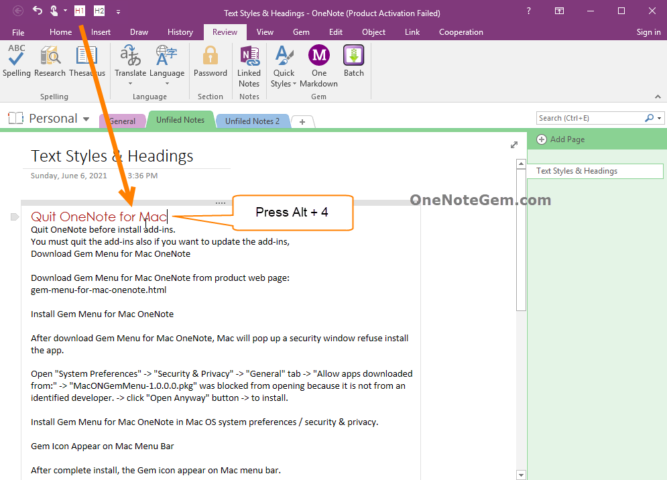Open the File menu
Image resolution: width=667 pixels, height=480 pixels.
(x=18, y=32)
